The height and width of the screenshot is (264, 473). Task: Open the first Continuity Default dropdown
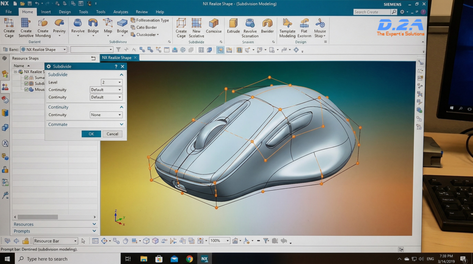(x=106, y=90)
